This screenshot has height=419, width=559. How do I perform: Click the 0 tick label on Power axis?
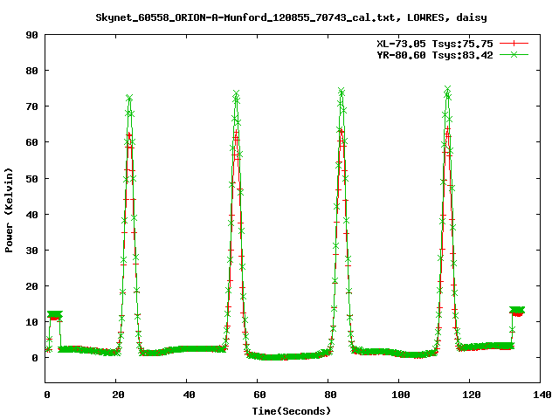pos(35,358)
